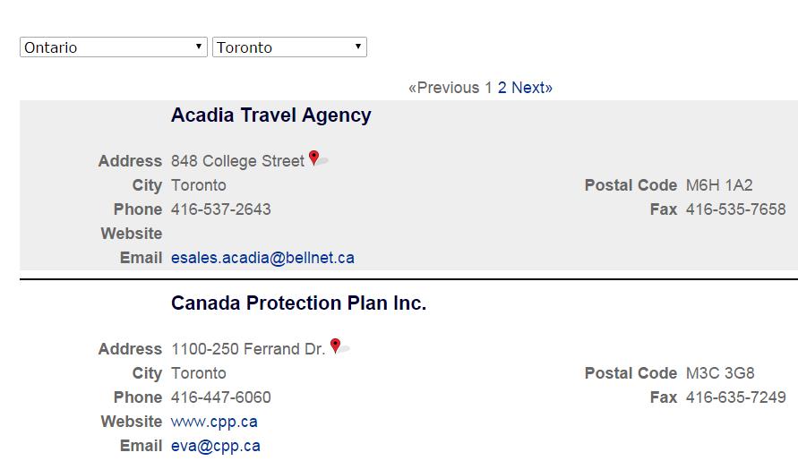Select page 1 in pagination

(488, 88)
